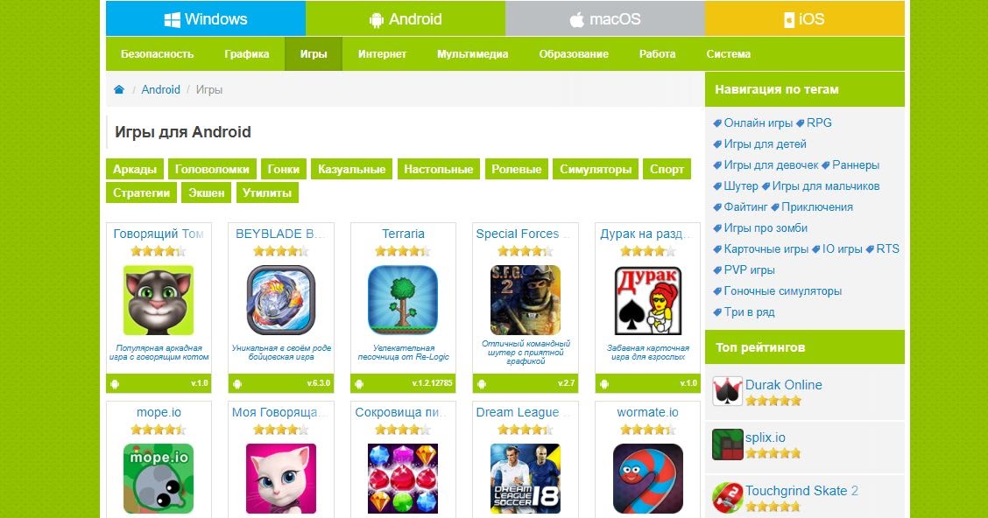The height and width of the screenshot is (518, 988).
Task: Select the BEYBLADE Burst app icon
Action: tap(280, 300)
